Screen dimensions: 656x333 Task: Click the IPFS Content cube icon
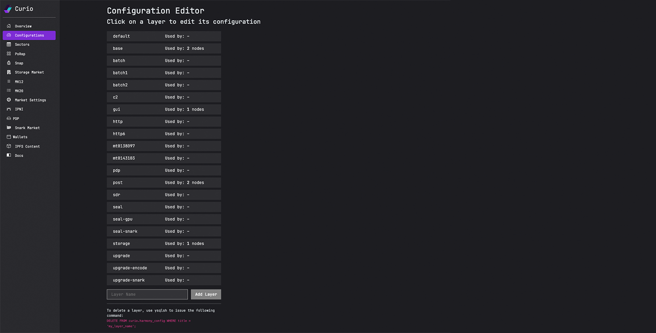pos(8,146)
